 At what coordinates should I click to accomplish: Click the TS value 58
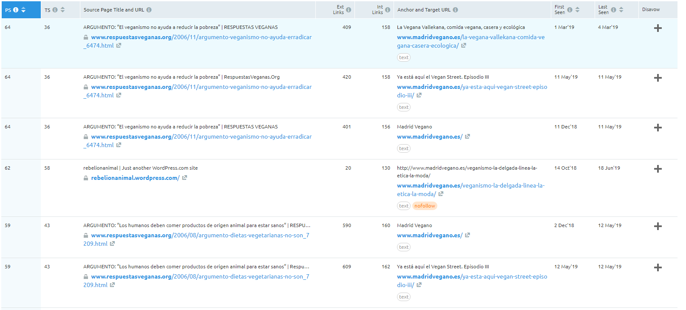[x=47, y=168]
